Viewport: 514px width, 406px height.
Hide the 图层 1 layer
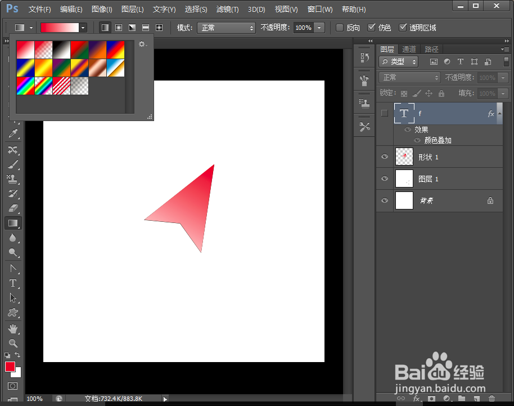pos(385,179)
